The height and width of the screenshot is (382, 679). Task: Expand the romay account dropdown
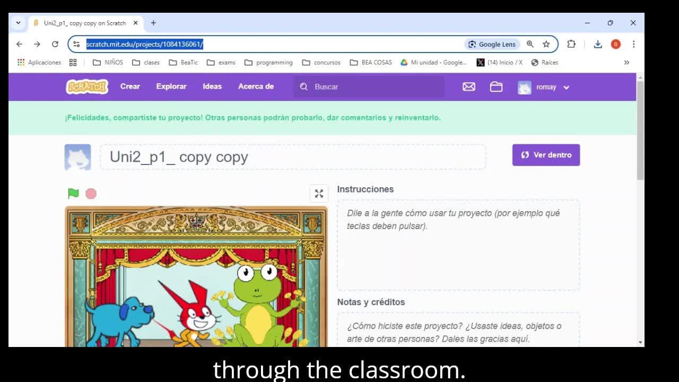point(566,87)
